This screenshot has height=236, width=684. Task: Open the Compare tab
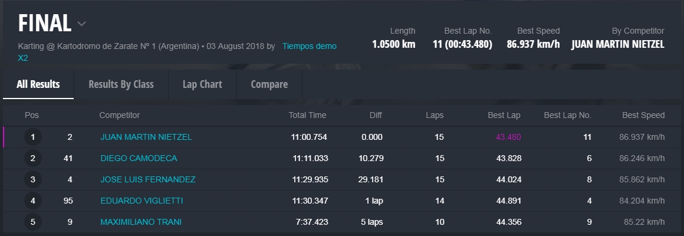pos(269,84)
